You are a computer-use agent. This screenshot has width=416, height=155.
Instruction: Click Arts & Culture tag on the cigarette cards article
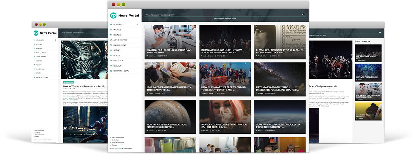pyautogui.click(x=261, y=56)
